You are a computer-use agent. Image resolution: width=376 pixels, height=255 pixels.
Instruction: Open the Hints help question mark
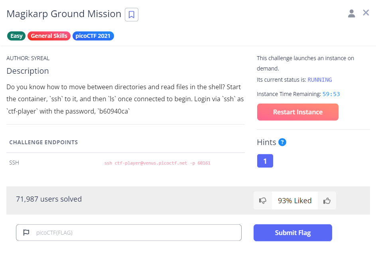tap(282, 142)
